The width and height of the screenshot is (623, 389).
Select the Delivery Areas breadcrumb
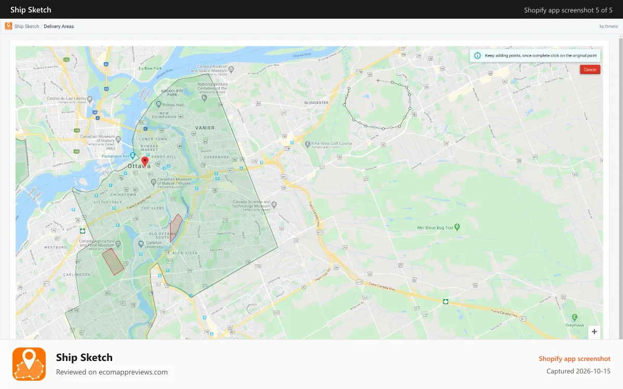(59, 26)
